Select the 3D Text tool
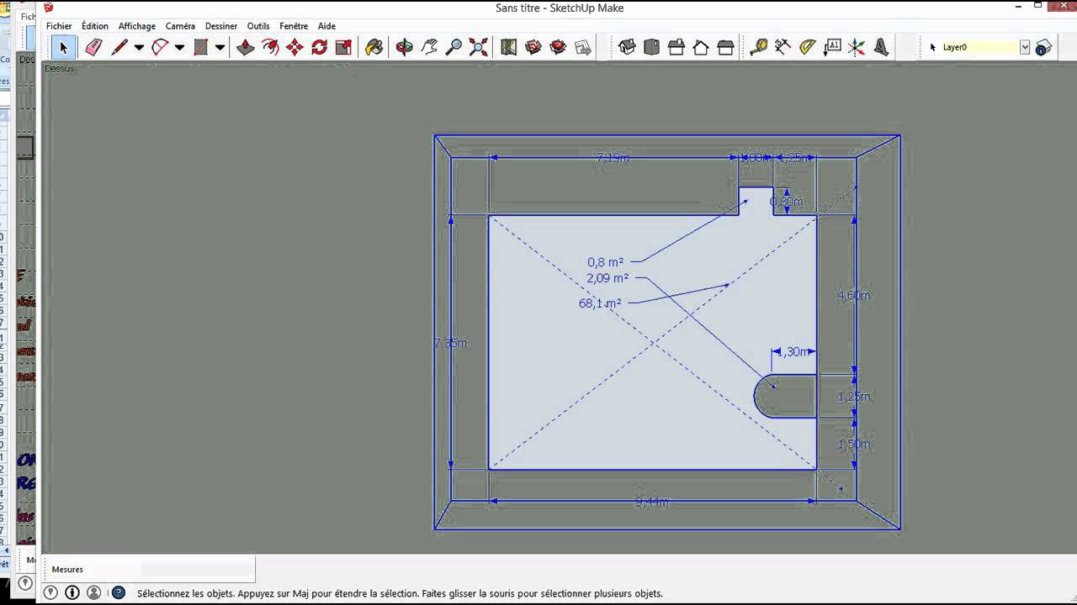Screen dimensions: 1077x605 pyautogui.click(x=881, y=48)
